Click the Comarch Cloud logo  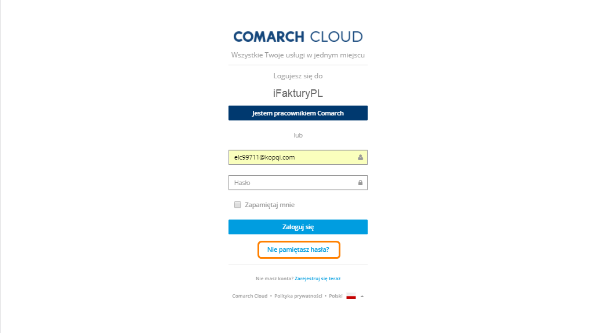pos(298,37)
